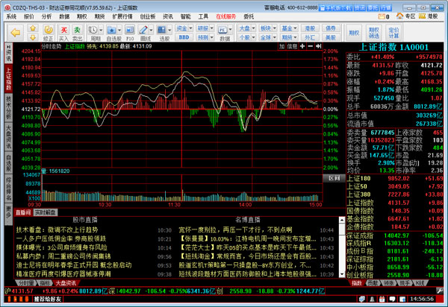Open 自选股 in left sidebar

point(8,162)
